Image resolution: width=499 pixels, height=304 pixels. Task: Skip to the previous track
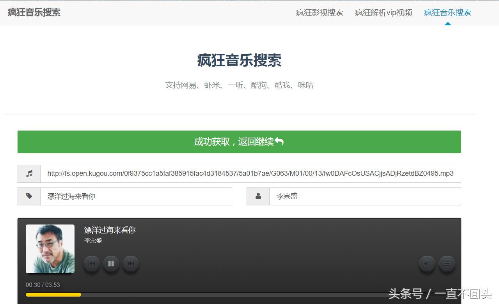91,263
